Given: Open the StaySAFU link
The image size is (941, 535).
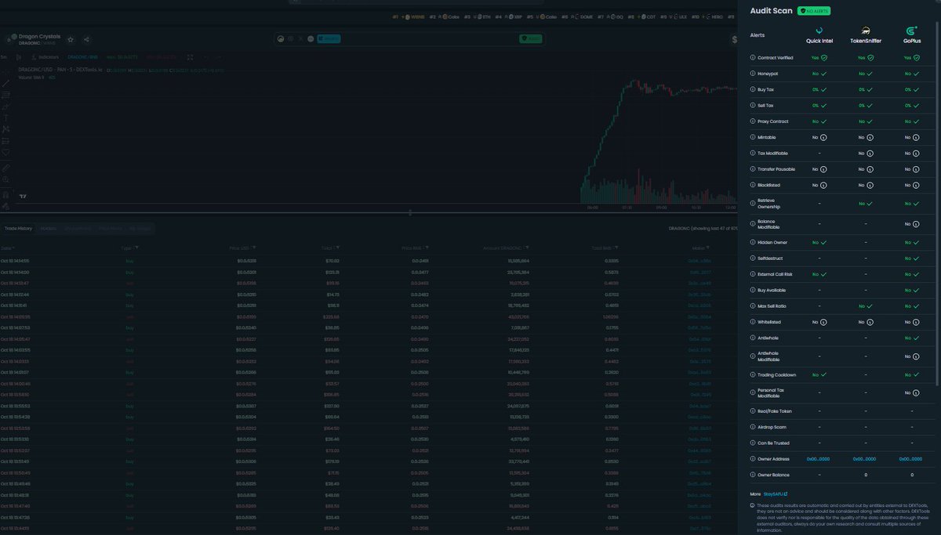Looking at the screenshot, I should (x=776, y=494).
